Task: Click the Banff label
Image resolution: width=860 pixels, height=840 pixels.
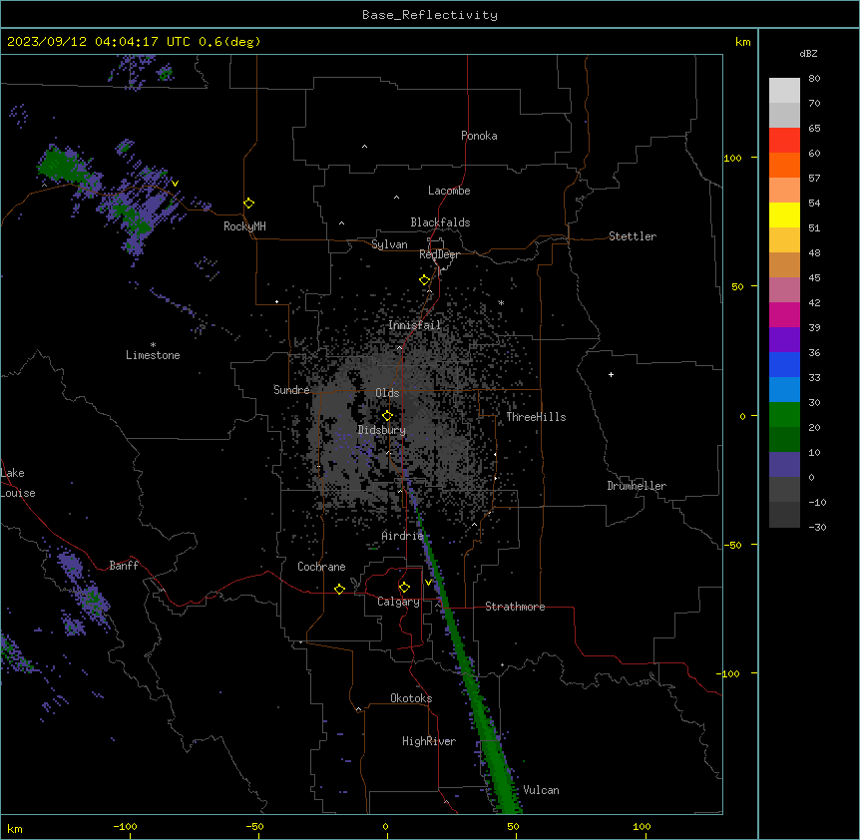Action: pos(124,566)
